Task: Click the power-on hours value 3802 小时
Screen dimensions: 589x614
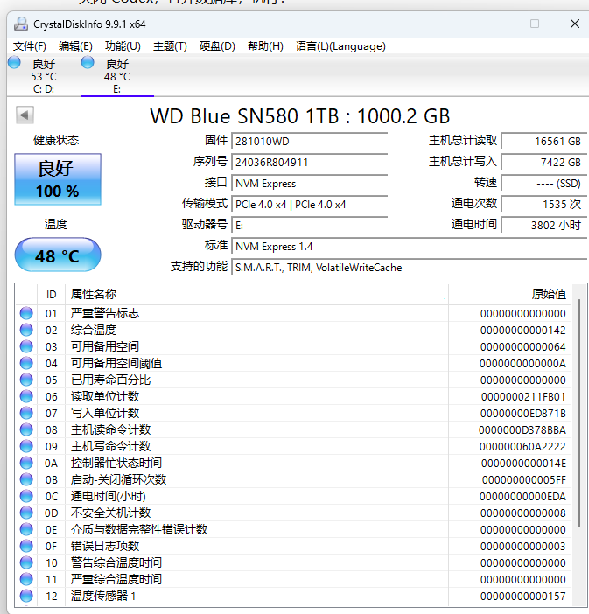Action: pyautogui.click(x=544, y=225)
